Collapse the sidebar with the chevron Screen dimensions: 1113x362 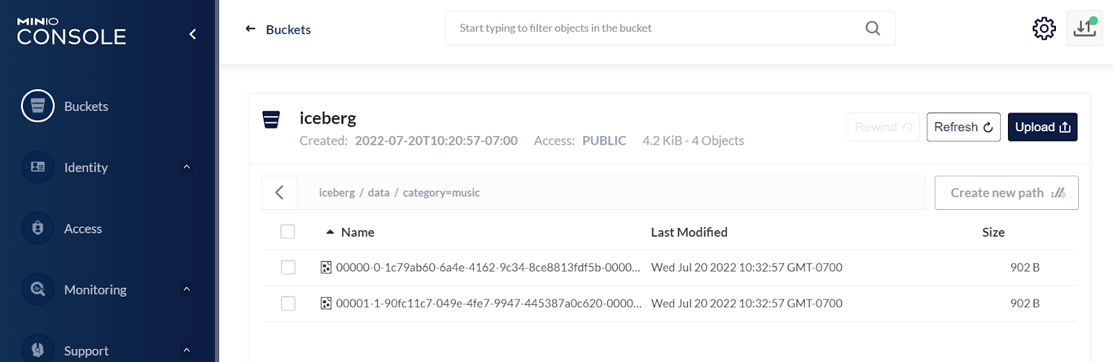pos(193,34)
